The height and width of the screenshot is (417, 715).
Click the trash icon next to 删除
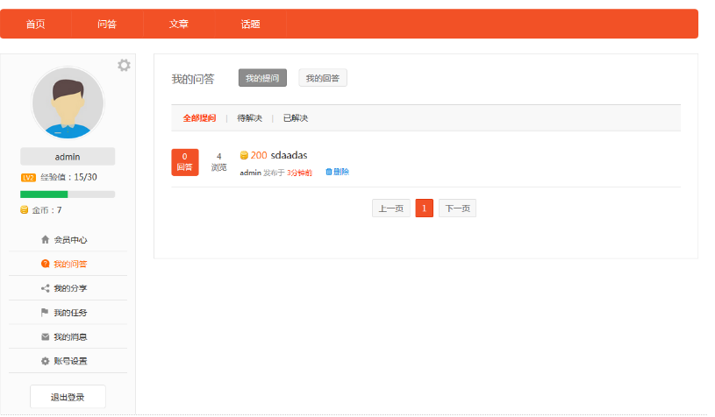click(x=329, y=172)
